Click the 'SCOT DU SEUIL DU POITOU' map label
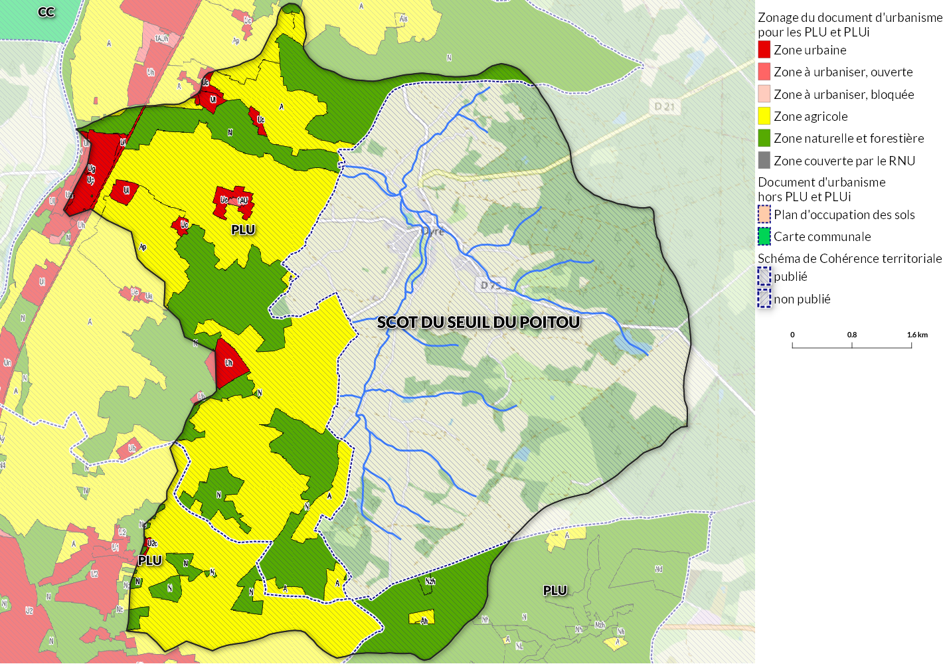The width and height of the screenshot is (947, 664). coord(479,323)
